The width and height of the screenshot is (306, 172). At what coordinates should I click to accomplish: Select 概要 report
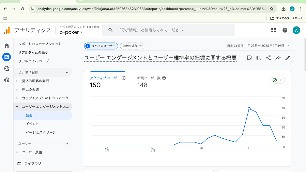click(43, 115)
